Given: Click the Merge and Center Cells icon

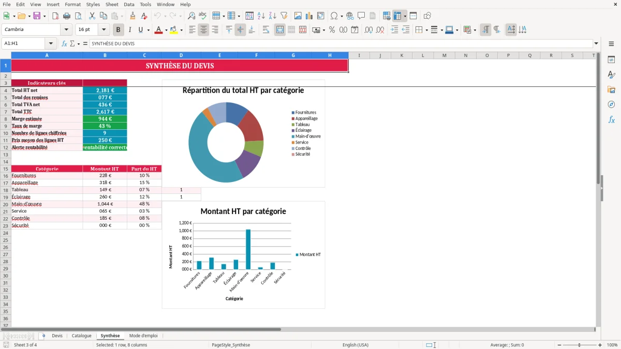Looking at the screenshot, I should (280, 30).
